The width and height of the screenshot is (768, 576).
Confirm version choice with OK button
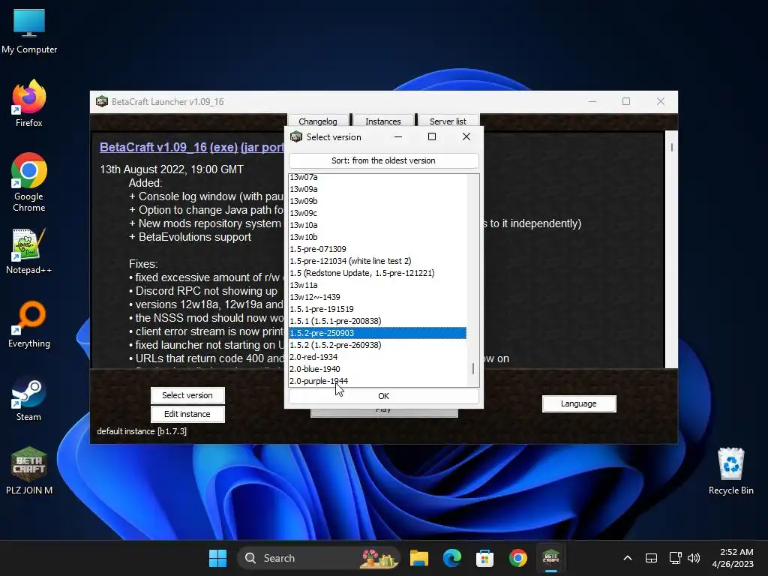pyautogui.click(x=383, y=396)
